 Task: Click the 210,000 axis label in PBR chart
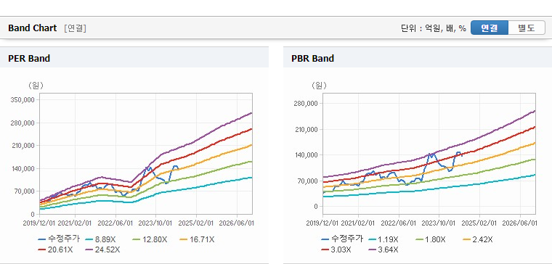pos(307,129)
